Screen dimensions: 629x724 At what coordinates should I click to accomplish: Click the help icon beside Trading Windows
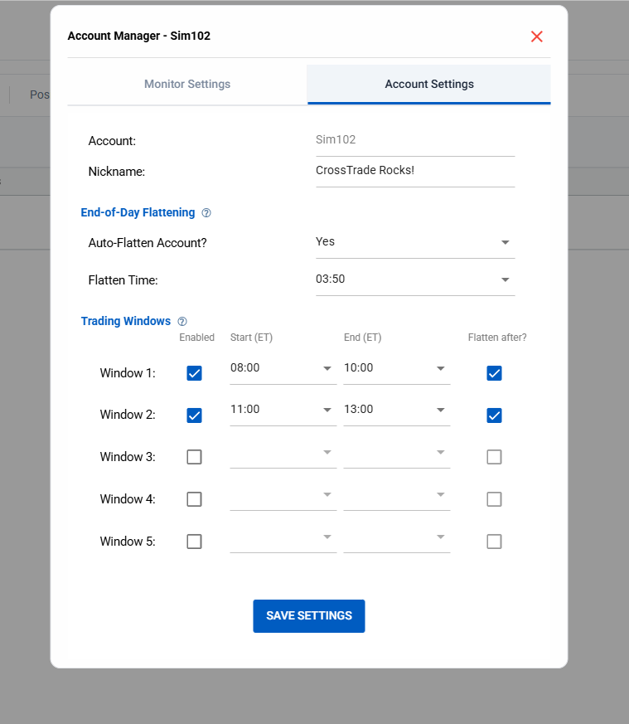coord(182,322)
